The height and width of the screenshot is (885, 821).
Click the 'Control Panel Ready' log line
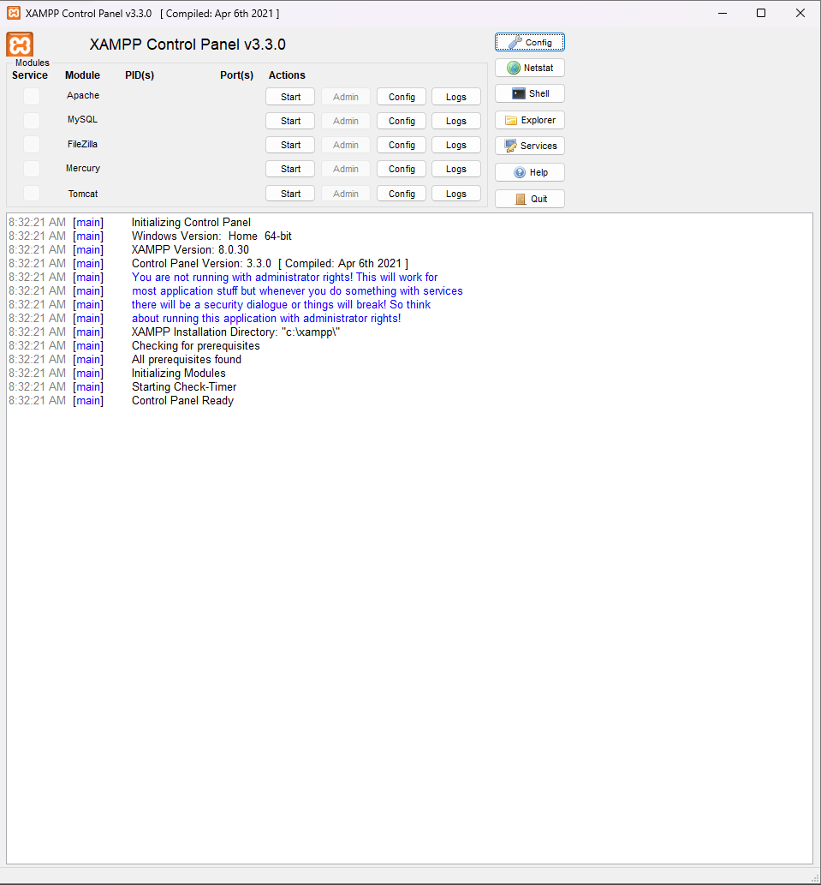[x=182, y=401]
